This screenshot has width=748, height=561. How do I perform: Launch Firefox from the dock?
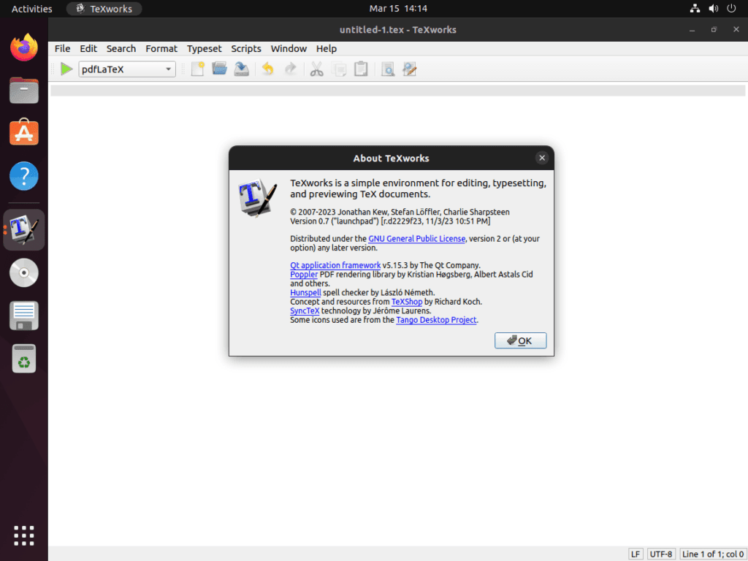tap(23, 47)
